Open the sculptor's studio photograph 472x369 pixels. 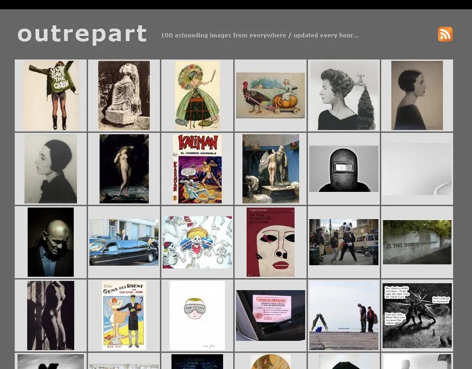coord(270,168)
